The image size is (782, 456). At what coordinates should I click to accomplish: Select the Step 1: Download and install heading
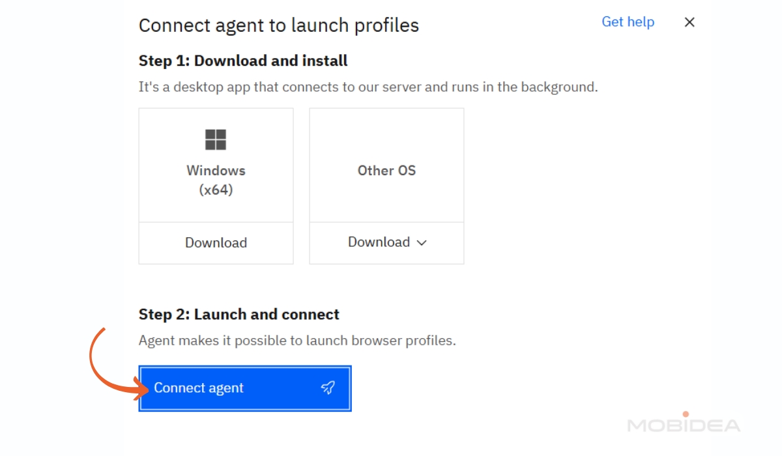pyautogui.click(x=242, y=60)
